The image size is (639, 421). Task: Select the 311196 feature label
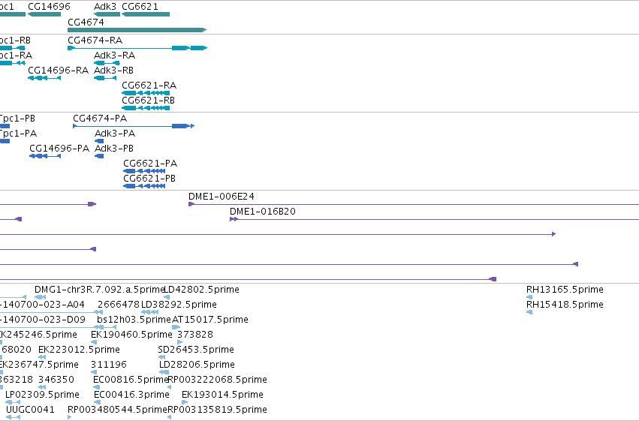click(109, 365)
